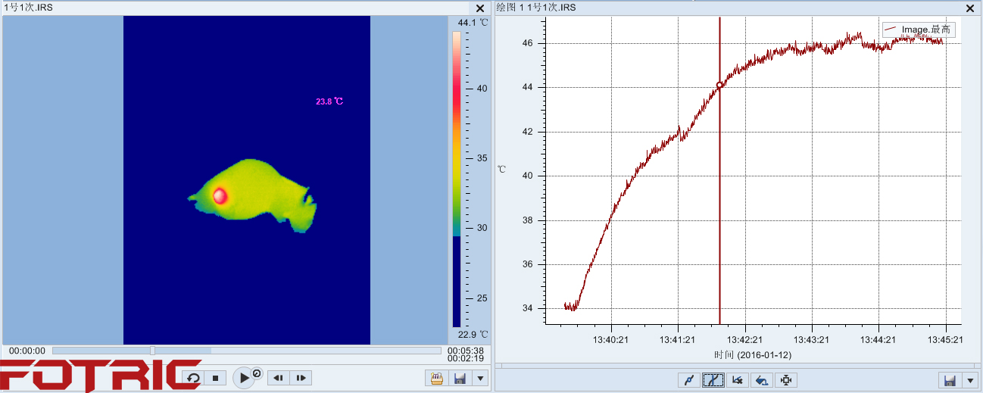Click the 00:02:19 current time label
Image resolution: width=983 pixels, height=393 pixels.
tap(466, 359)
